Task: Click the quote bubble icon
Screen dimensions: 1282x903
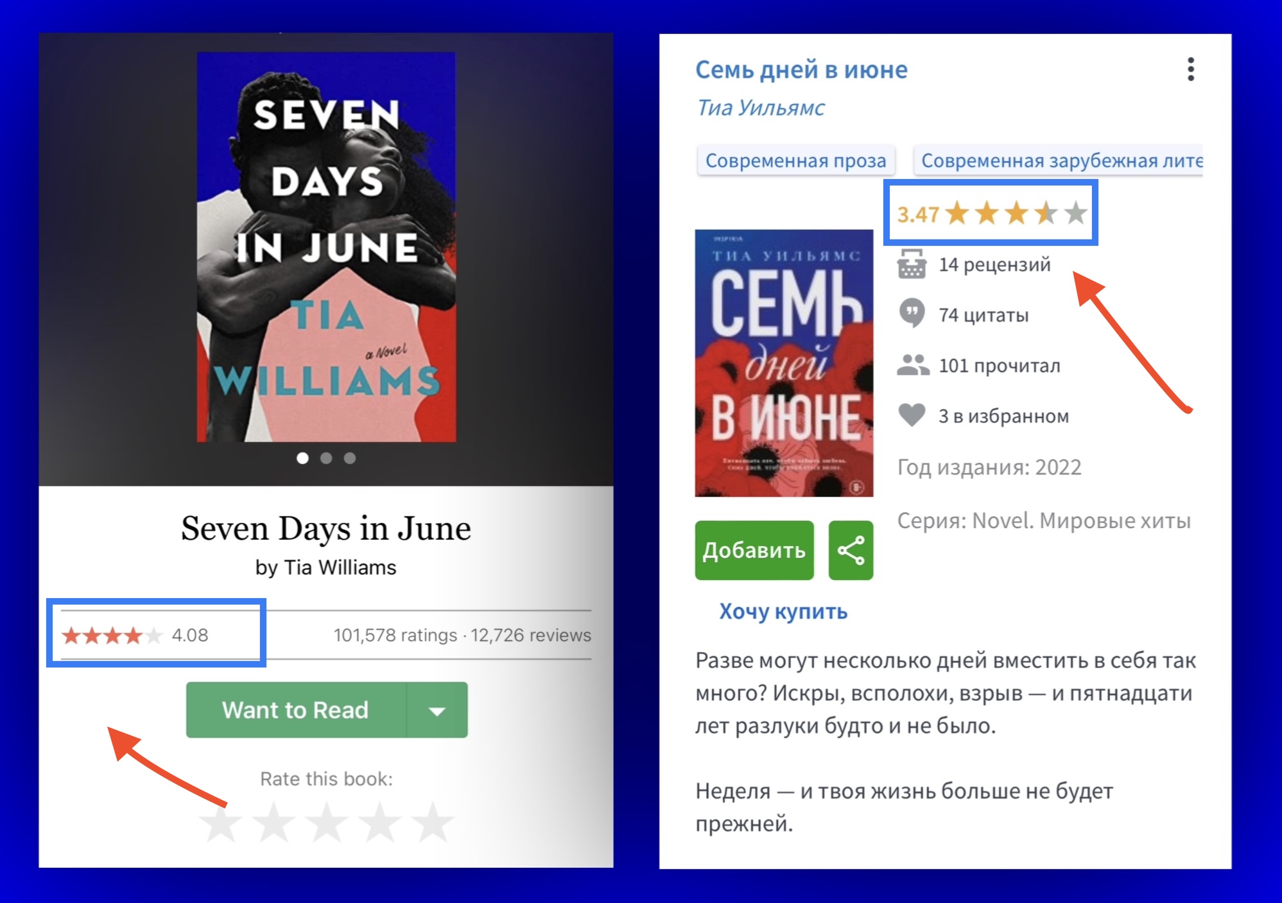Action: tap(911, 314)
